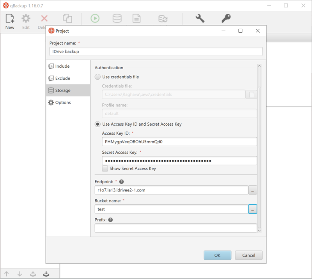
Task: Click the import download tray icon
Action: [x=46, y=274]
